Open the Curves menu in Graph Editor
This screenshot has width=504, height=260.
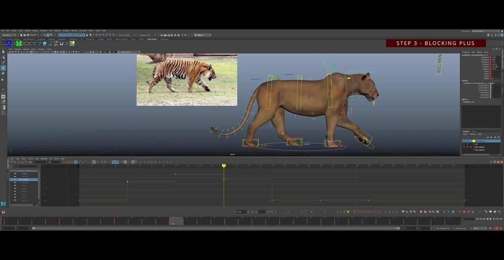(31, 159)
